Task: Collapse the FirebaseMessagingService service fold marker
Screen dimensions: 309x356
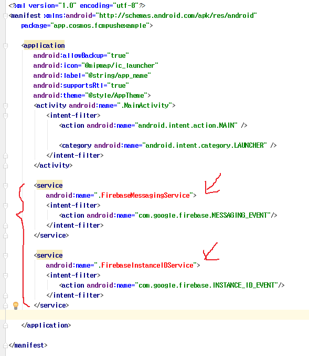Action: 5,186
